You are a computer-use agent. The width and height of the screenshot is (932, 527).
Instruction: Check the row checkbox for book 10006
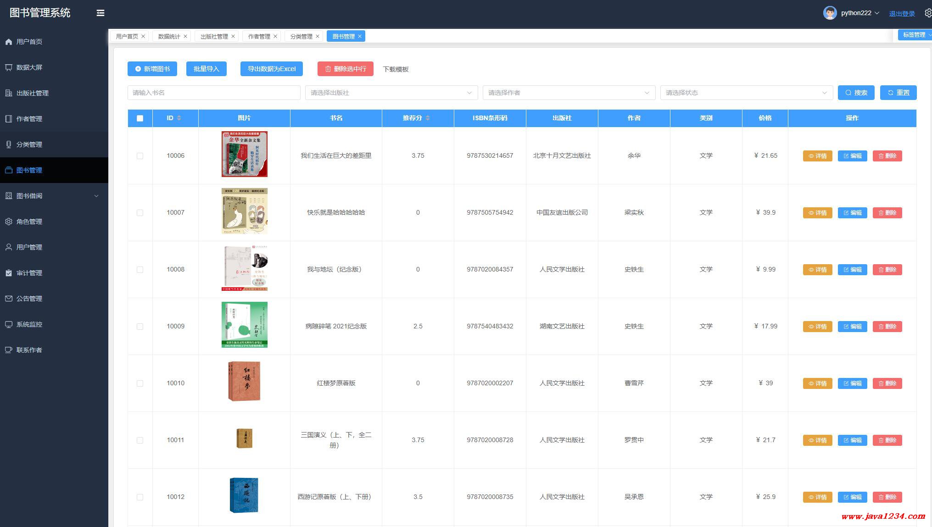point(140,156)
